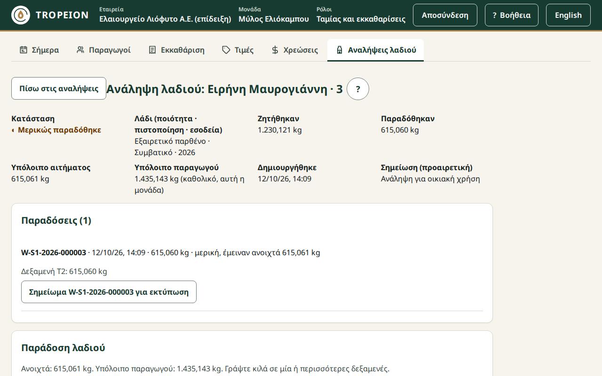Image resolution: width=602 pixels, height=376 pixels.
Task: Click the calendar icon of Σήμερα tab
Action: [24, 50]
